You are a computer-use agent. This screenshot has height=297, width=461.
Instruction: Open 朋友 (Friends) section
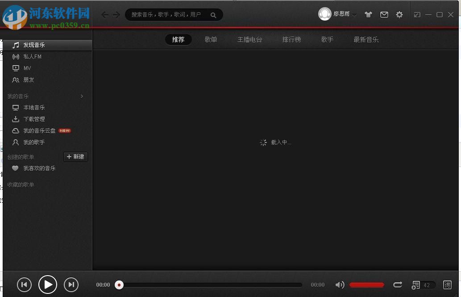click(29, 79)
